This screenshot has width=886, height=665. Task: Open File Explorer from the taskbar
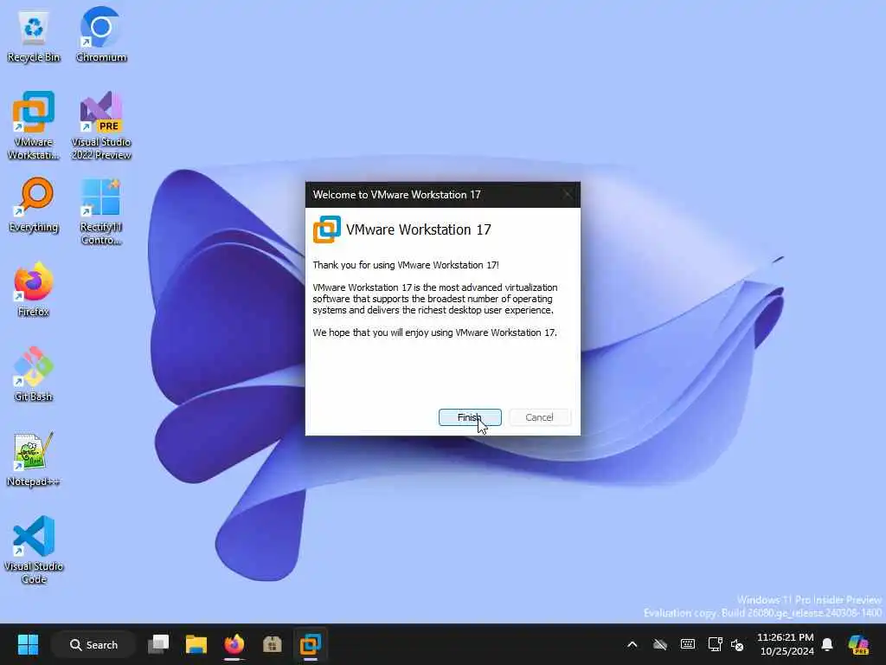click(x=196, y=644)
